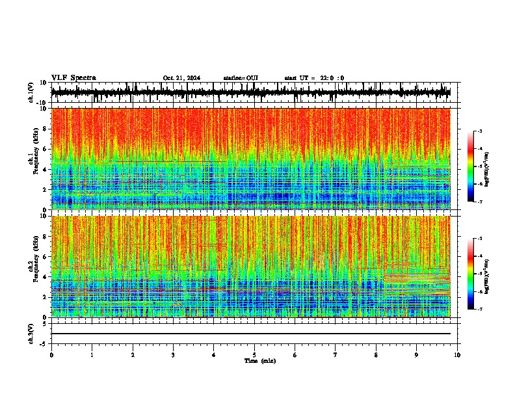Click the ch.1 waveform trace plot
Viewport: 515px width, 398px height.
pos(251,92)
